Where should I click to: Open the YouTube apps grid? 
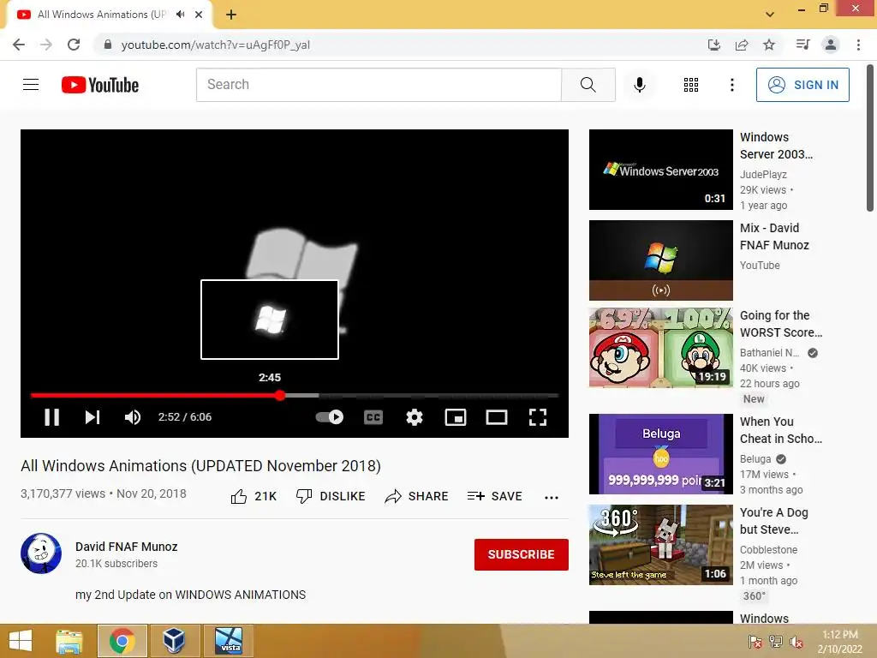tap(691, 85)
